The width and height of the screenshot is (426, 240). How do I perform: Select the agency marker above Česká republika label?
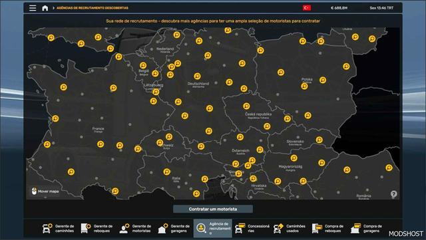pos(246,106)
